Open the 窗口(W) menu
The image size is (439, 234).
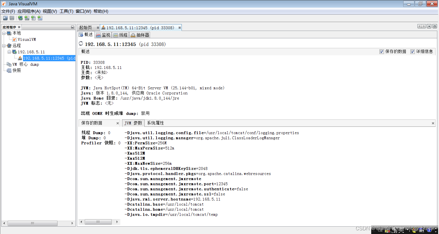click(x=83, y=11)
